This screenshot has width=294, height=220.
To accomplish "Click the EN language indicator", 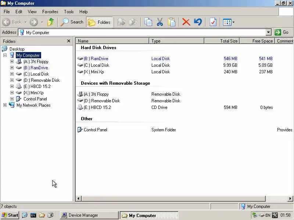I will (x=268, y=215).
